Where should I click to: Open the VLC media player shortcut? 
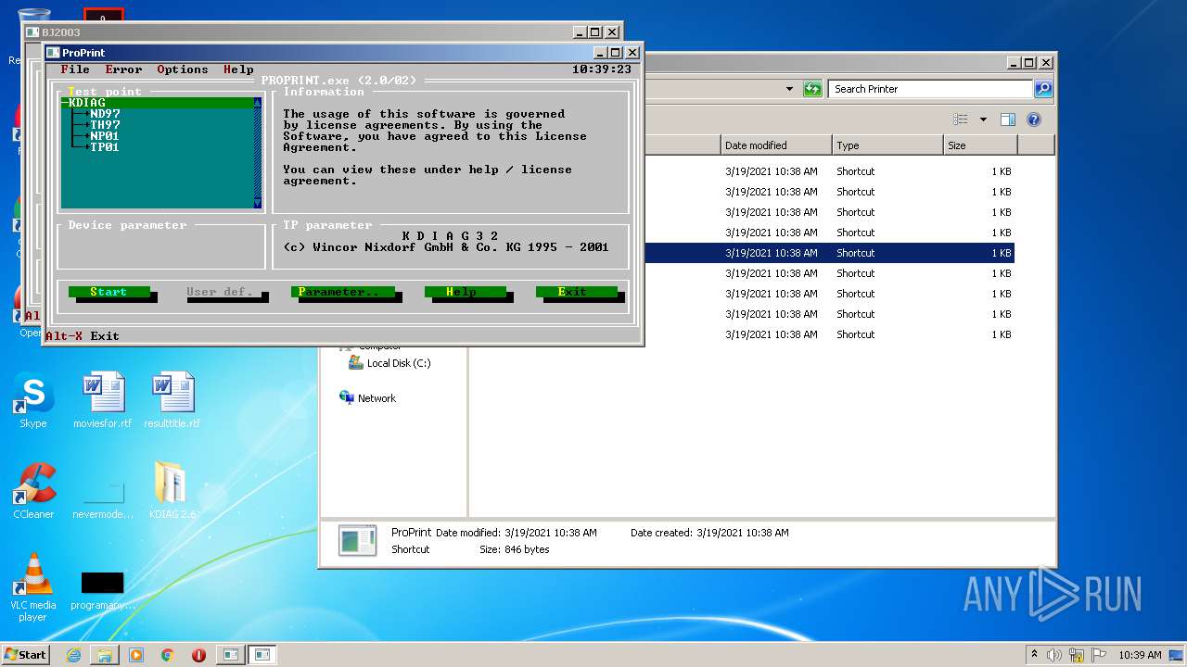coord(32,587)
